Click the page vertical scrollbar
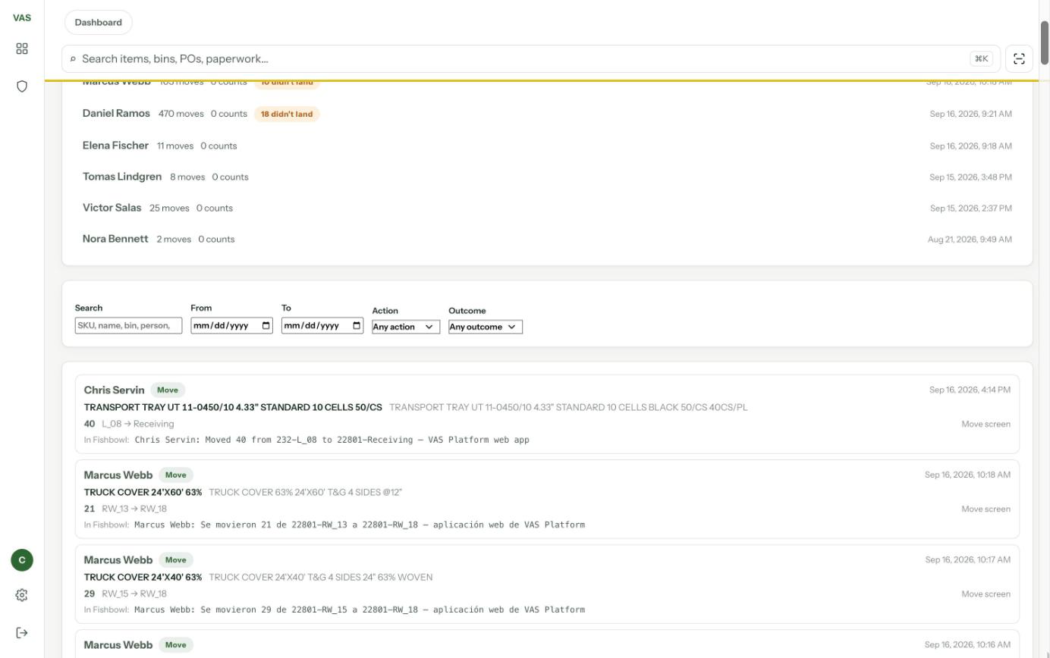The width and height of the screenshot is (1050, 658). click(1044, 44)
